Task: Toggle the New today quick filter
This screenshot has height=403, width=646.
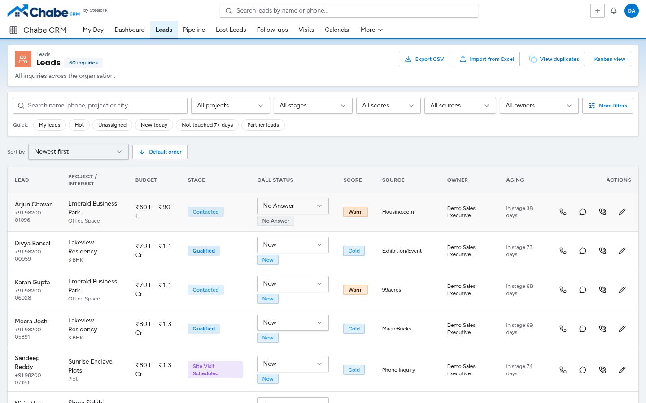Action: tap(154, 125)
